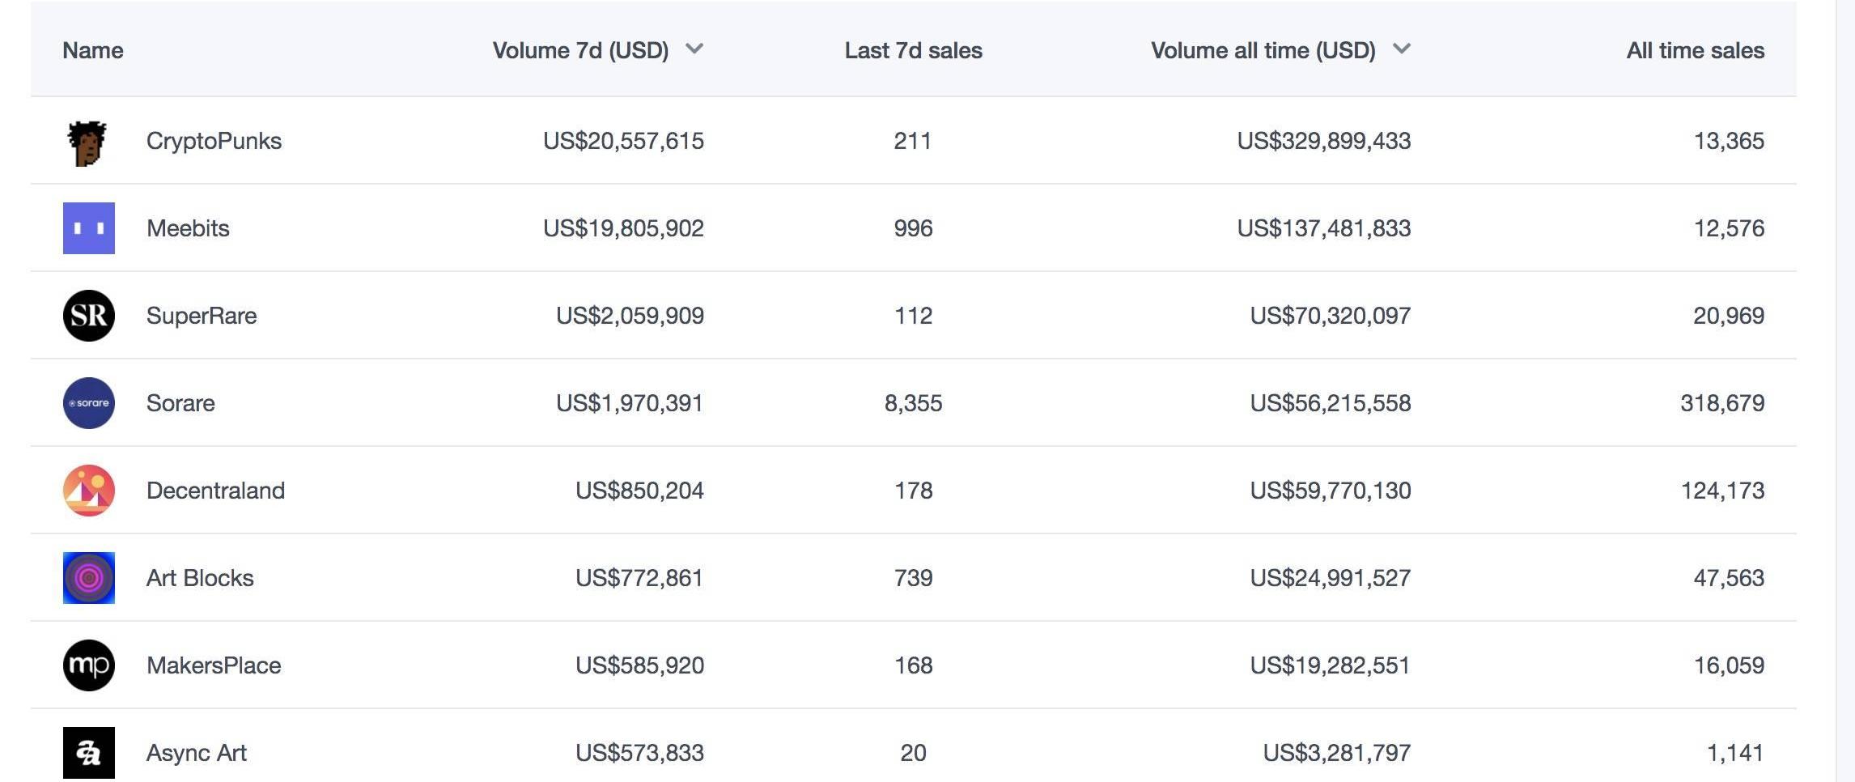Expand the Volume all time sort chevron
Screen dimensions: 1855x782
pyautogui.click(x=1402, y=49)
